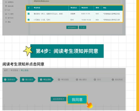Click the 下一步 button

(x=82, y=27)
